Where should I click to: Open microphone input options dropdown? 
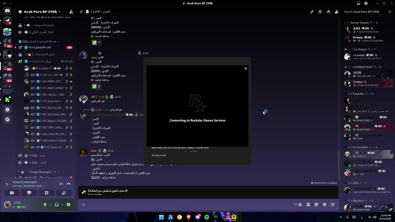click(50, 204)
